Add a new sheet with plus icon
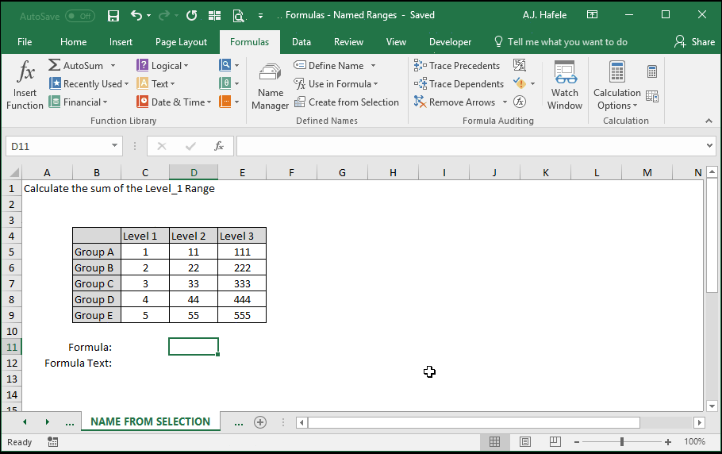 tap(260, 422)
